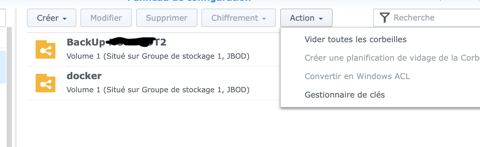
Task: Click the Modifier button
Action: pyautogui.click(x=106, y=18)
